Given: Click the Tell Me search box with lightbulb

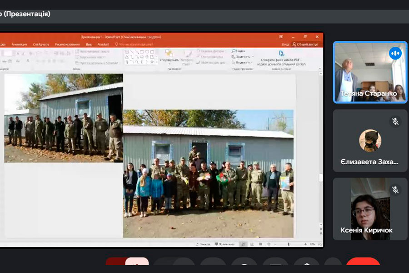Looking at the screenshot, I should pos(134,45).
